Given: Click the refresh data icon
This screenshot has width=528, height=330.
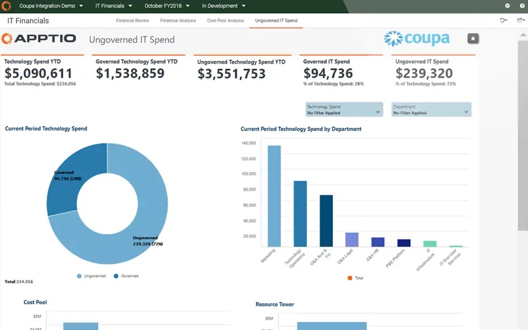Looking at the screenshot, I should [x=503, y=20].
